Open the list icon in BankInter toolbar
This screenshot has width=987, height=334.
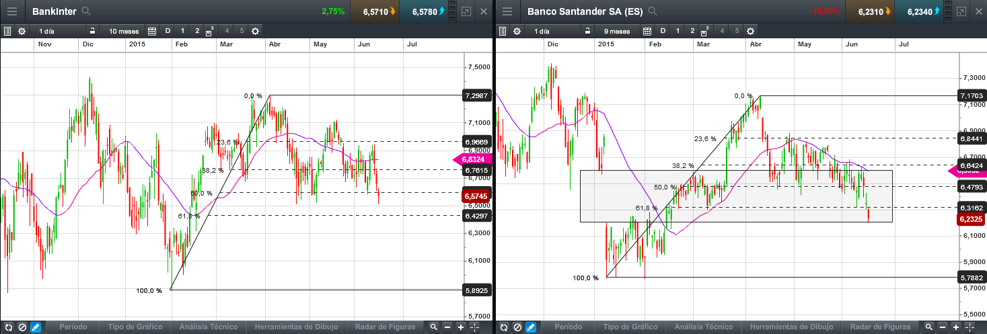tap(7, 31)
